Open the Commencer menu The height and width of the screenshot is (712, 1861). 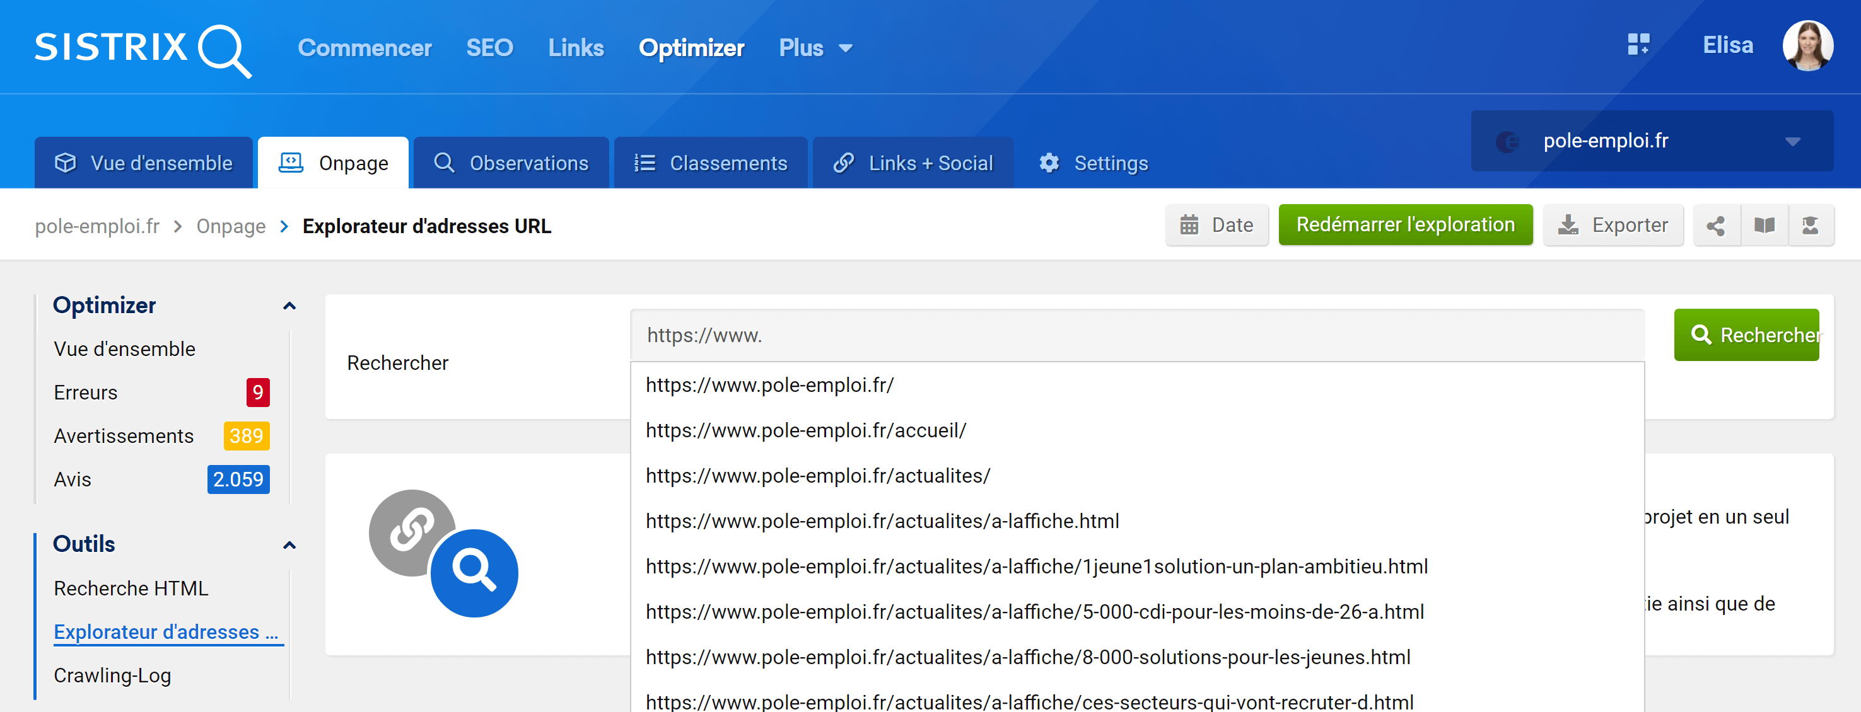coord(364,48)
